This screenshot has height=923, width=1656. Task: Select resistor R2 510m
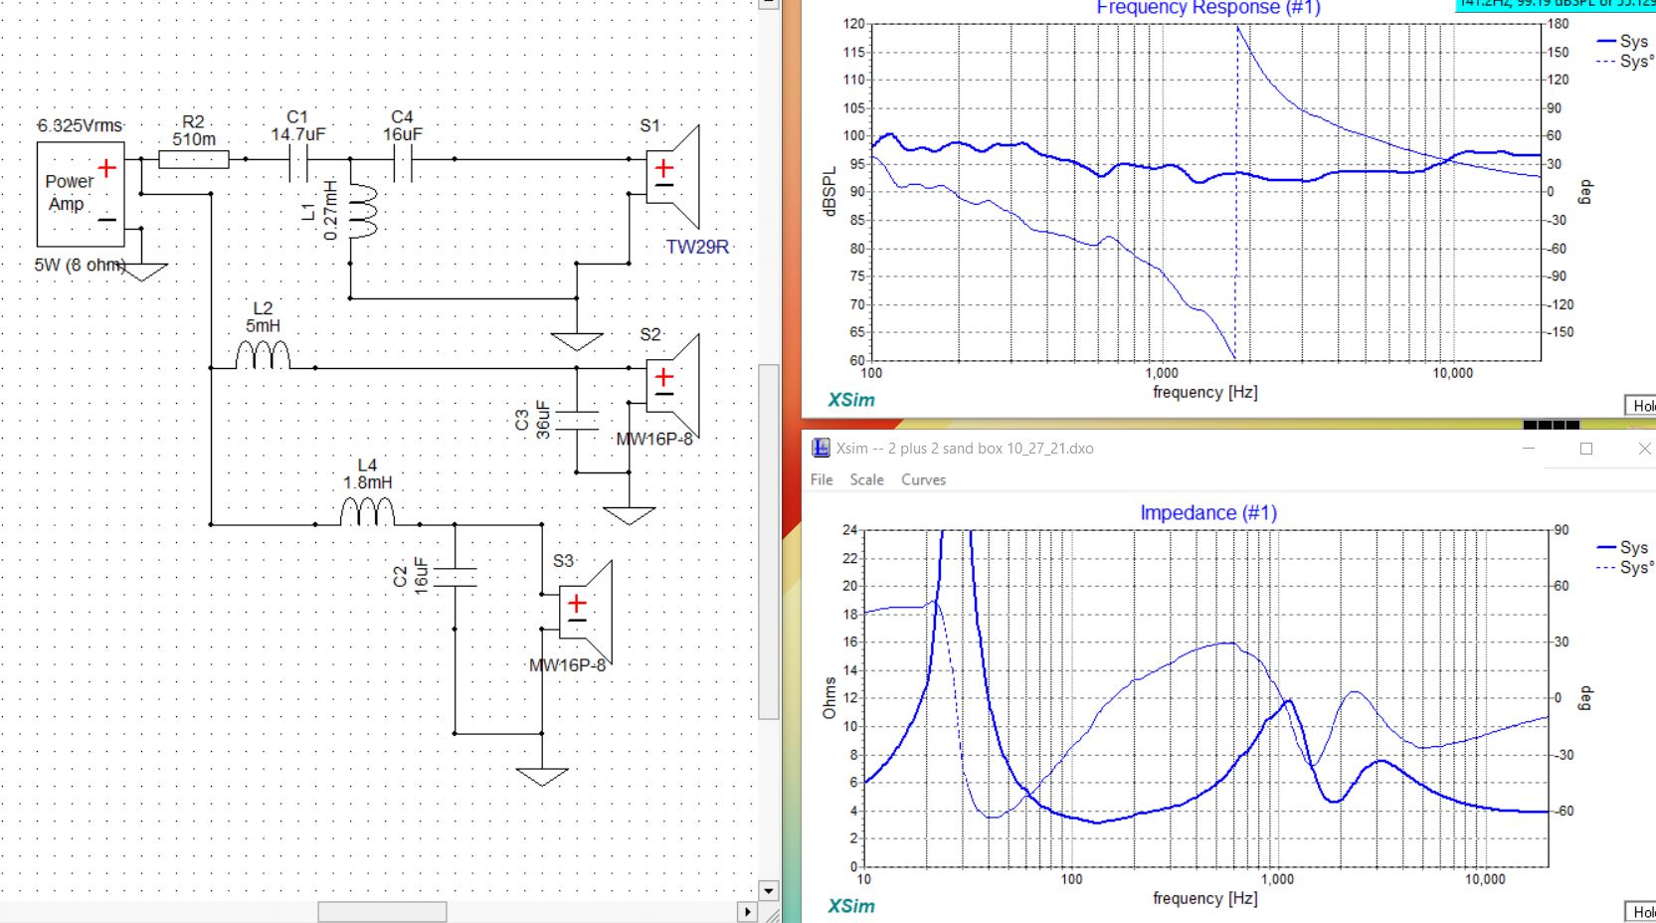[194, 159]
